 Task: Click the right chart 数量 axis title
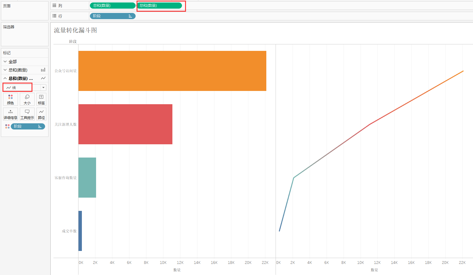click(x=374, y=270)
